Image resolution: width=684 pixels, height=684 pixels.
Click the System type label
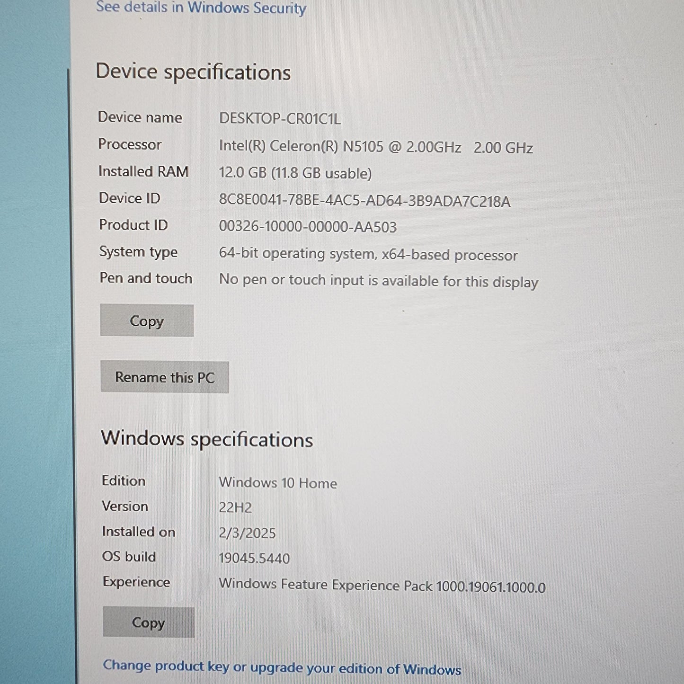pyautogui.click(x=139, y=252)
